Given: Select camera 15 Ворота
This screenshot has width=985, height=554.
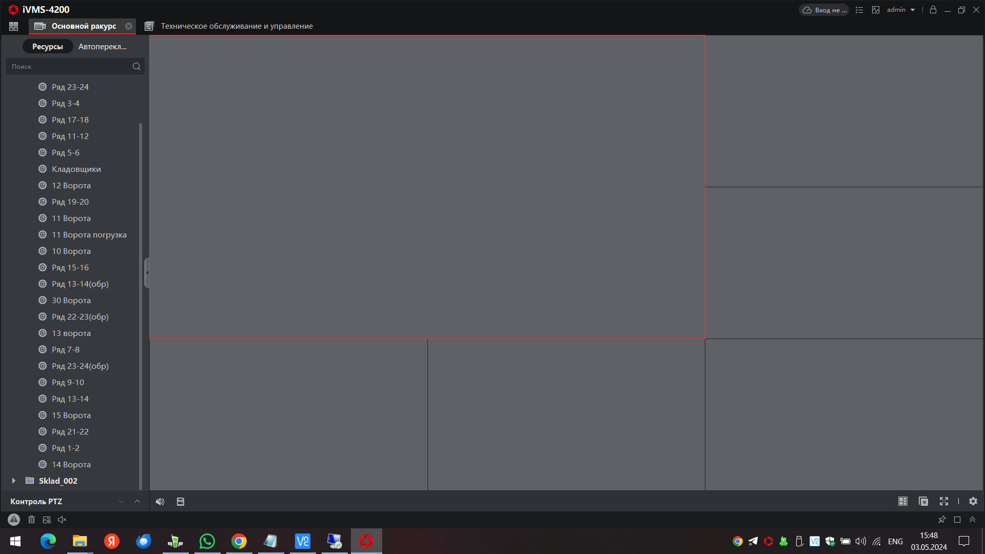Looking at the screenshot, I should pyautogui.click(x=71, y=415).
